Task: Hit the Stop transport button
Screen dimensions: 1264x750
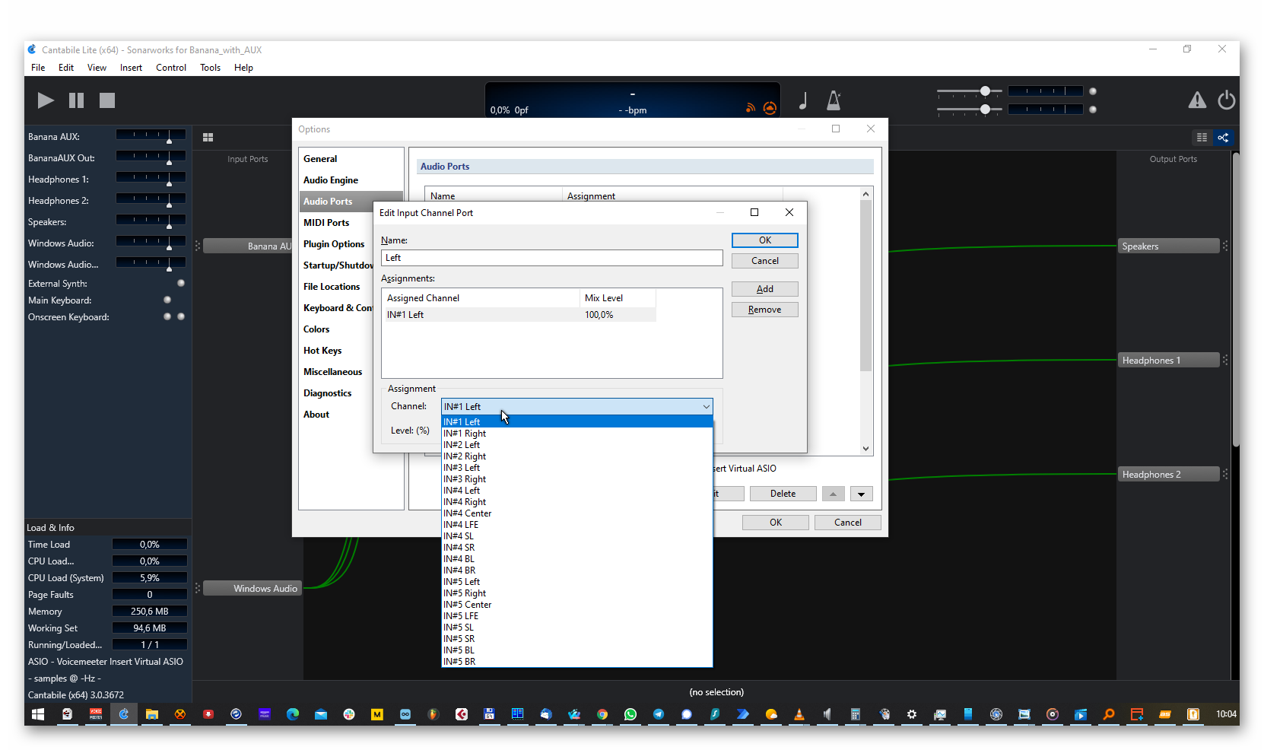Action: coord(107,100)
